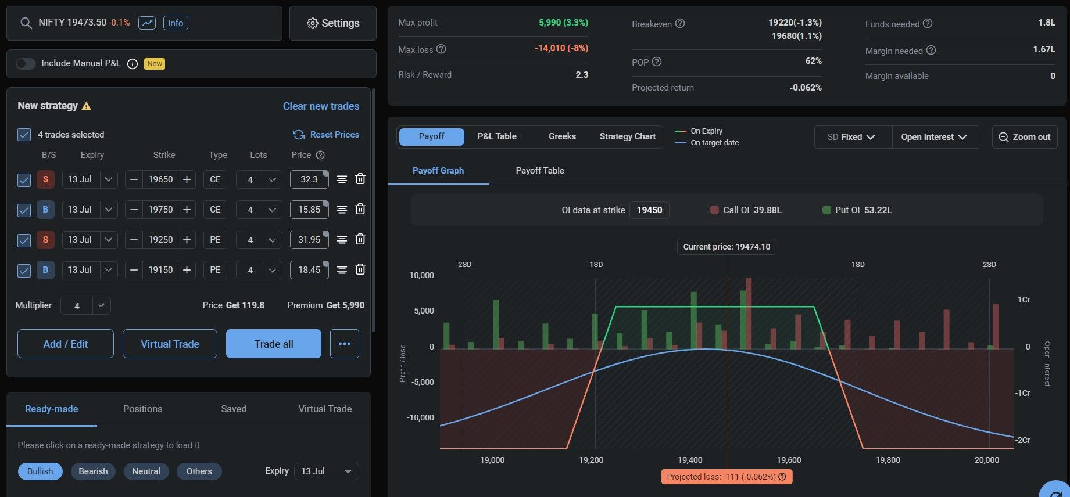Select the Bearish strategy filter
Image resolution: width=1070 pixels, height=497 pixels.
coord(93,471)
